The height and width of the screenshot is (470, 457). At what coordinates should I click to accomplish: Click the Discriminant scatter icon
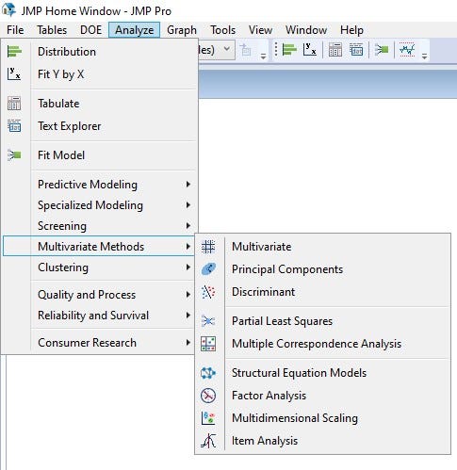pos(208,292)
